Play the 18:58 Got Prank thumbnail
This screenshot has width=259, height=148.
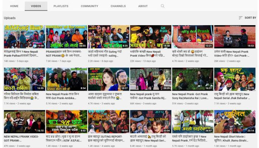[x=150, y=37]
